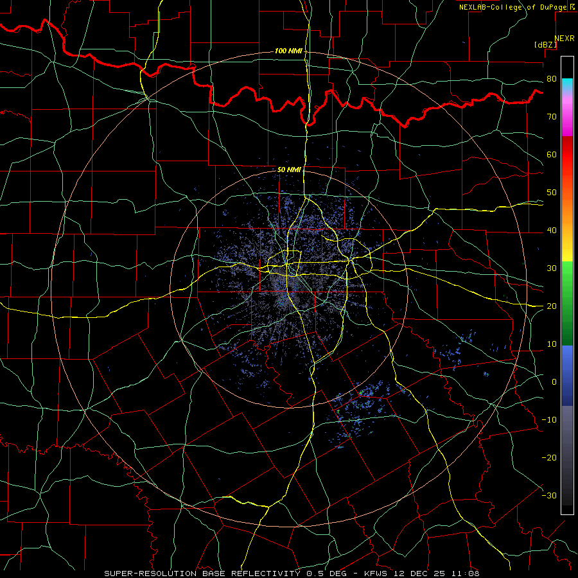Click the -30 dBZ legend value

549,495
